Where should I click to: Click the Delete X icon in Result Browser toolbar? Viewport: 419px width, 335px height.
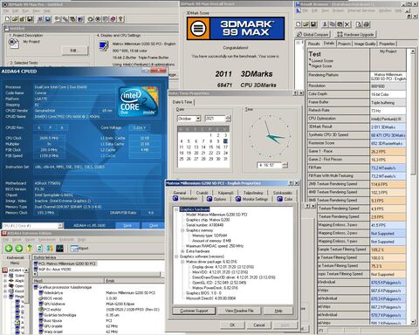(347, 24)
